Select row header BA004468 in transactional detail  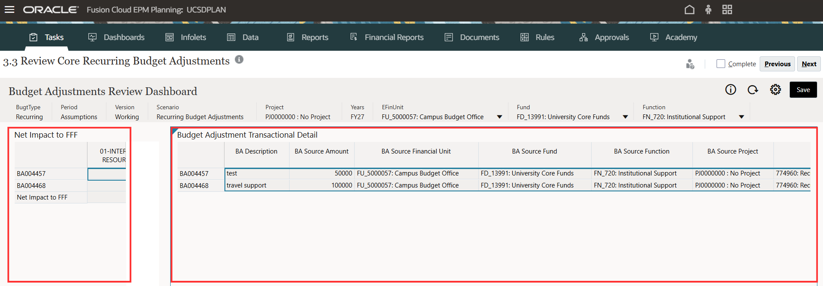click(201, 186)
